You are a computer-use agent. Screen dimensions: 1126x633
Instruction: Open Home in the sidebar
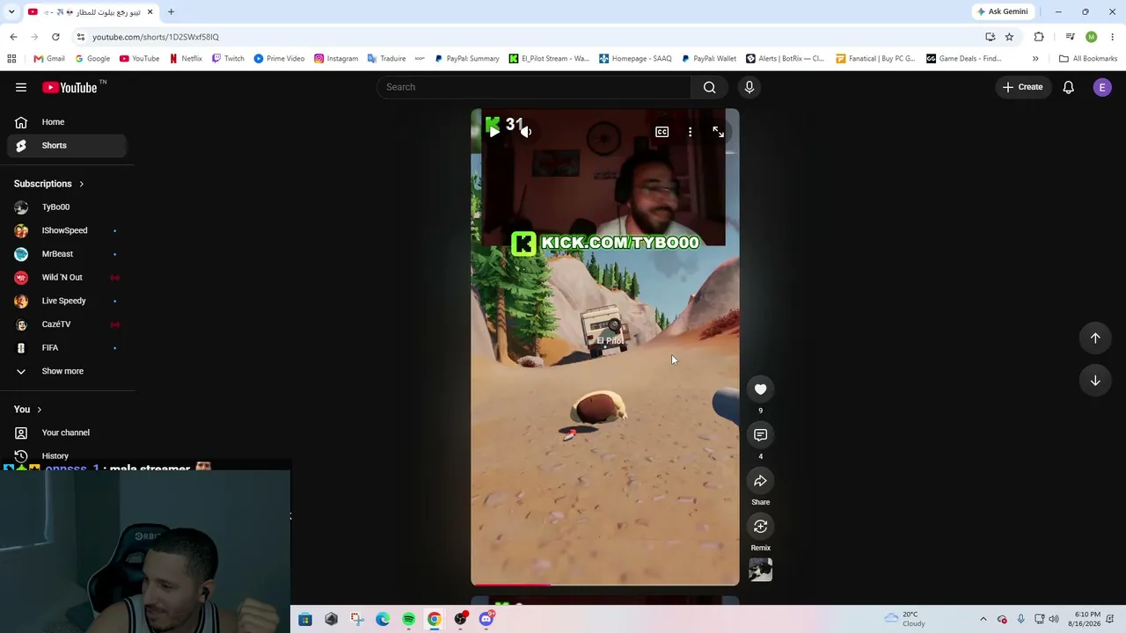coord(67,122)
